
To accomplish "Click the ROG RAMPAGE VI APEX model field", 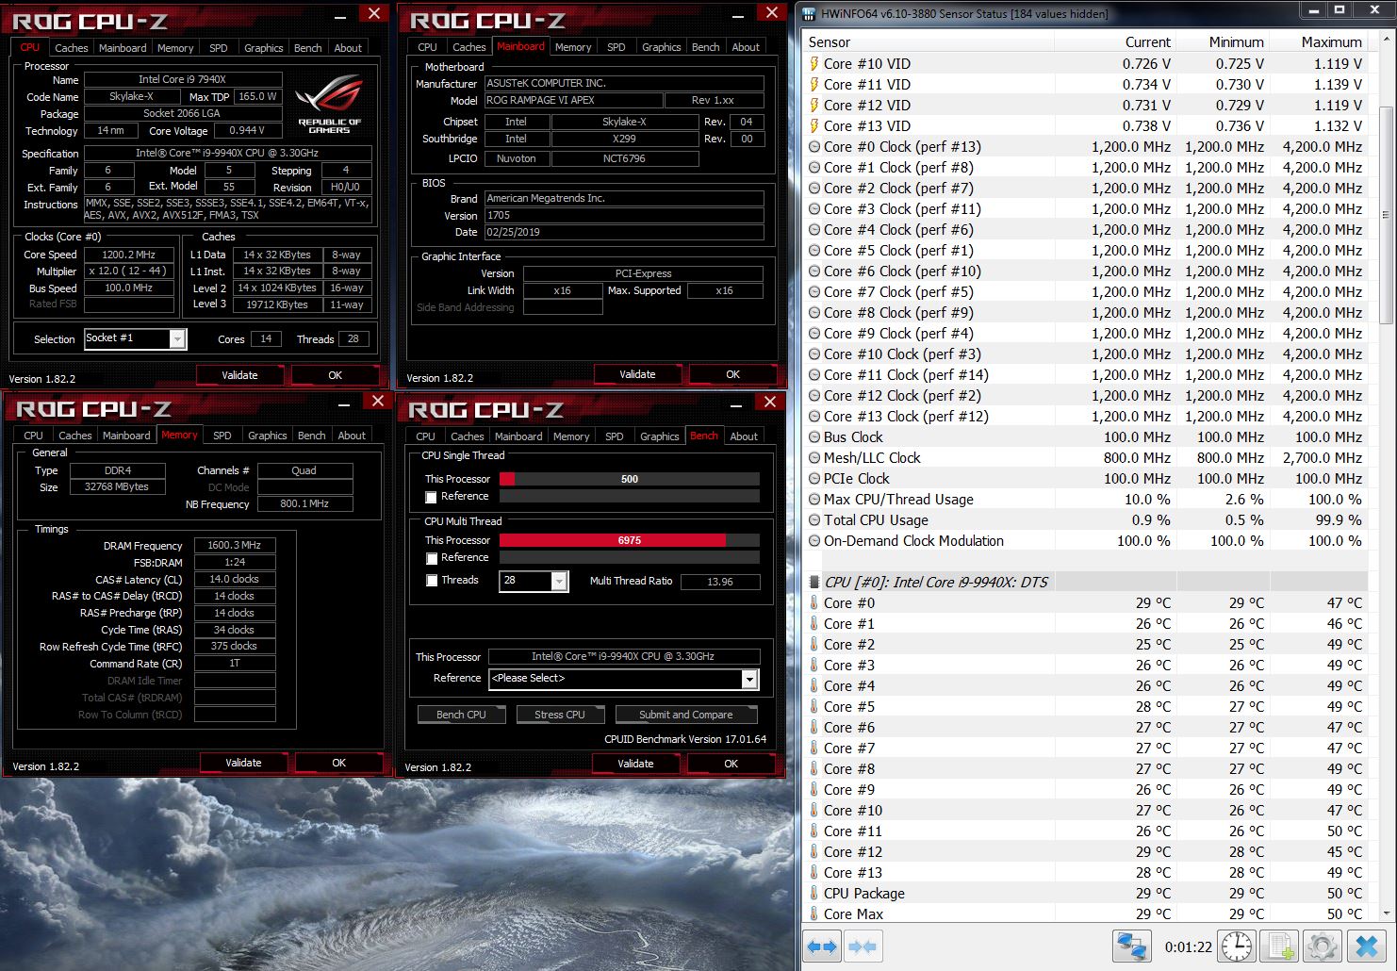I will tap(572, 101).
